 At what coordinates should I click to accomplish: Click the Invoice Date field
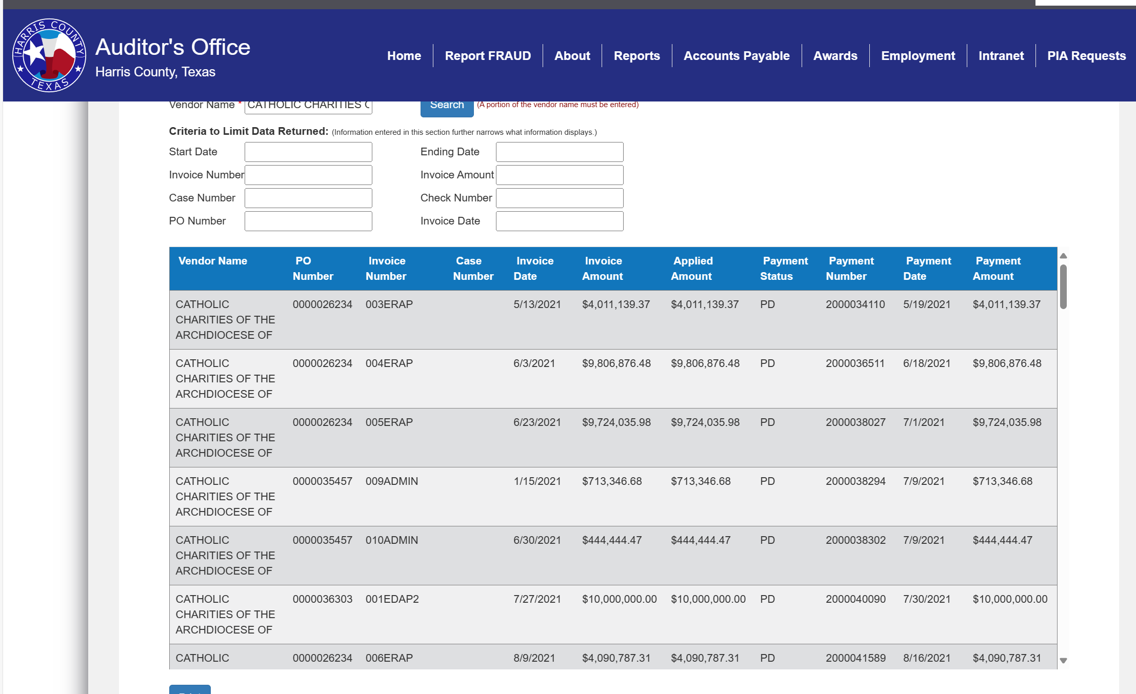[560, 221]
